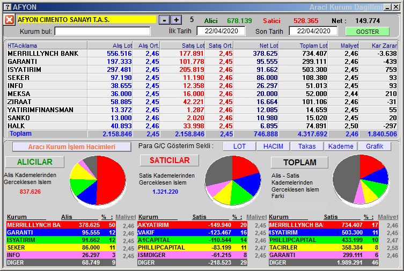Open the Takas tab
This screenshot has height=271, width=404.
(307, 147)
